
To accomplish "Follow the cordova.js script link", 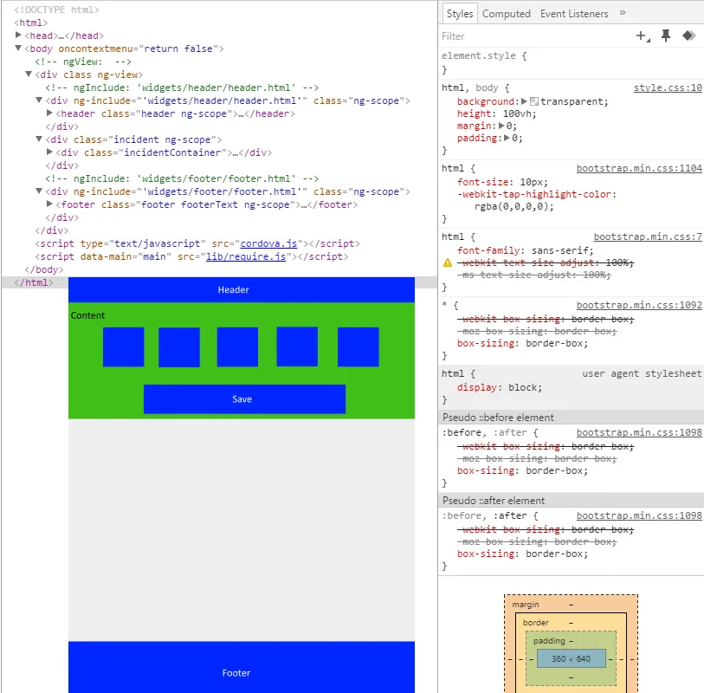I will click(268, 243).
